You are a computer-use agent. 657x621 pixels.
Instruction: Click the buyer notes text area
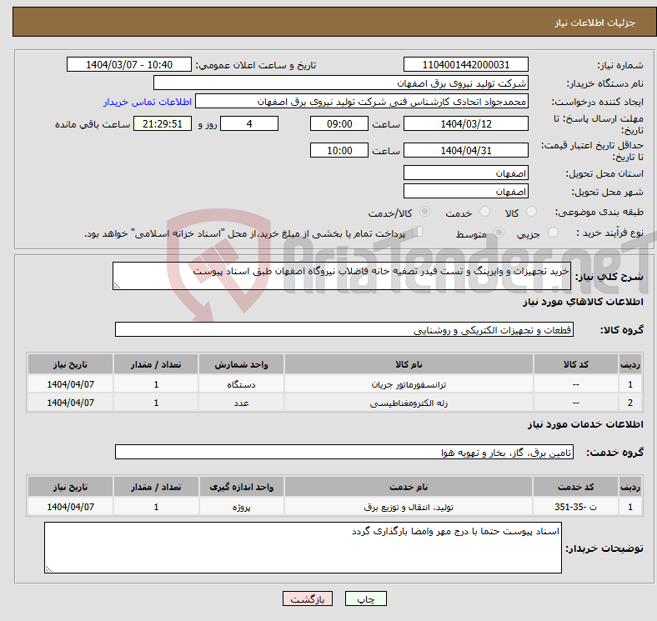tap(303, 548)
